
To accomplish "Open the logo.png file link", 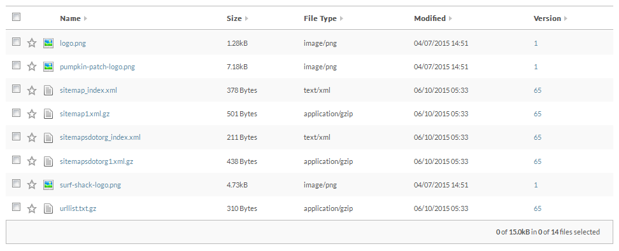I will (73, 43).
